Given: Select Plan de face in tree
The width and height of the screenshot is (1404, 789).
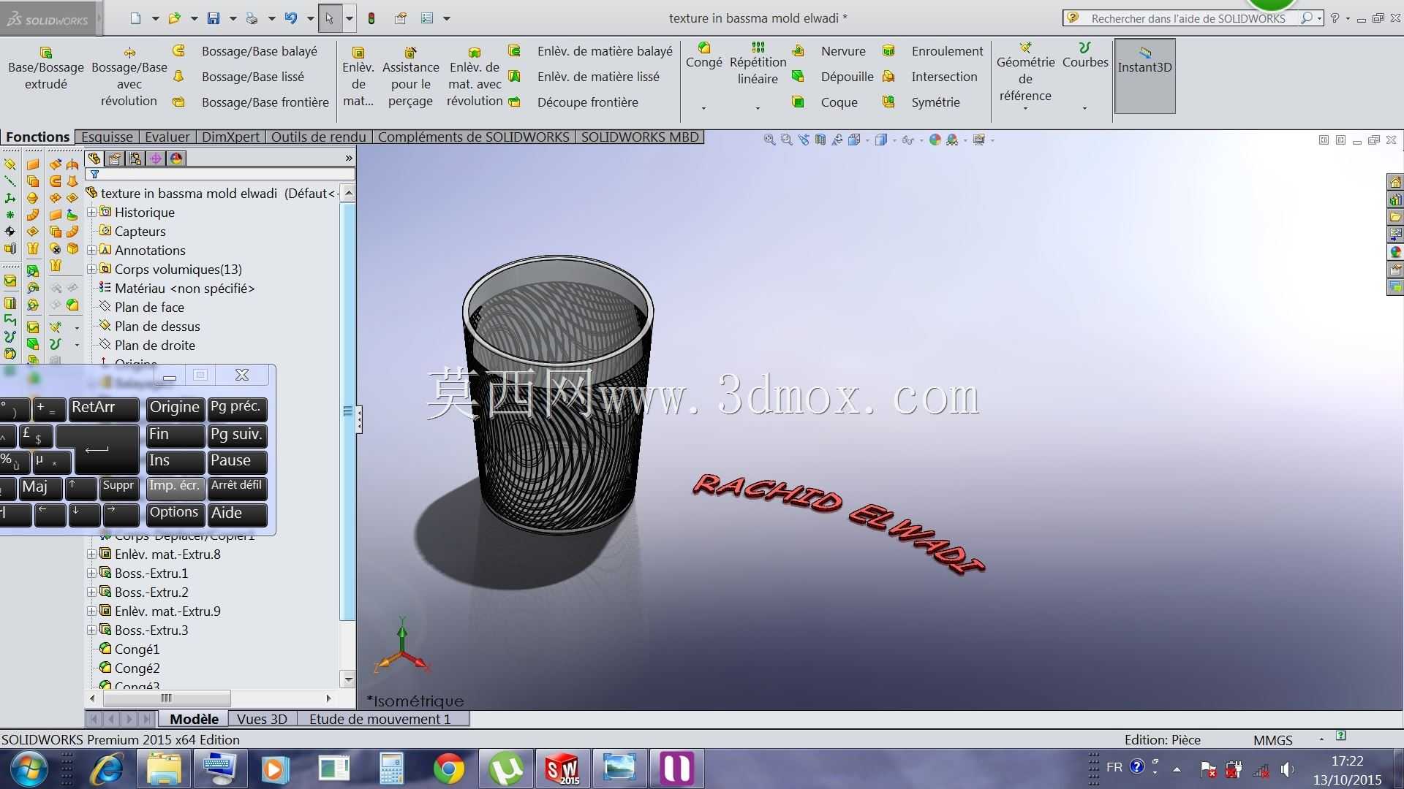Looking at the screenshot, I should [149, 307].
